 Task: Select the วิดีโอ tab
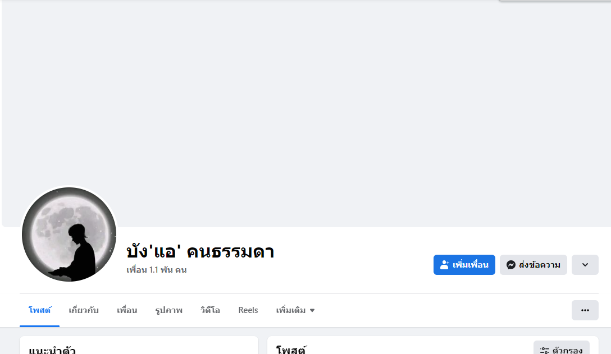point(210,310)
